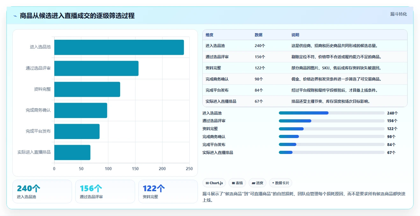
Task: Click the 数据 column header
Action: point(258,35)
